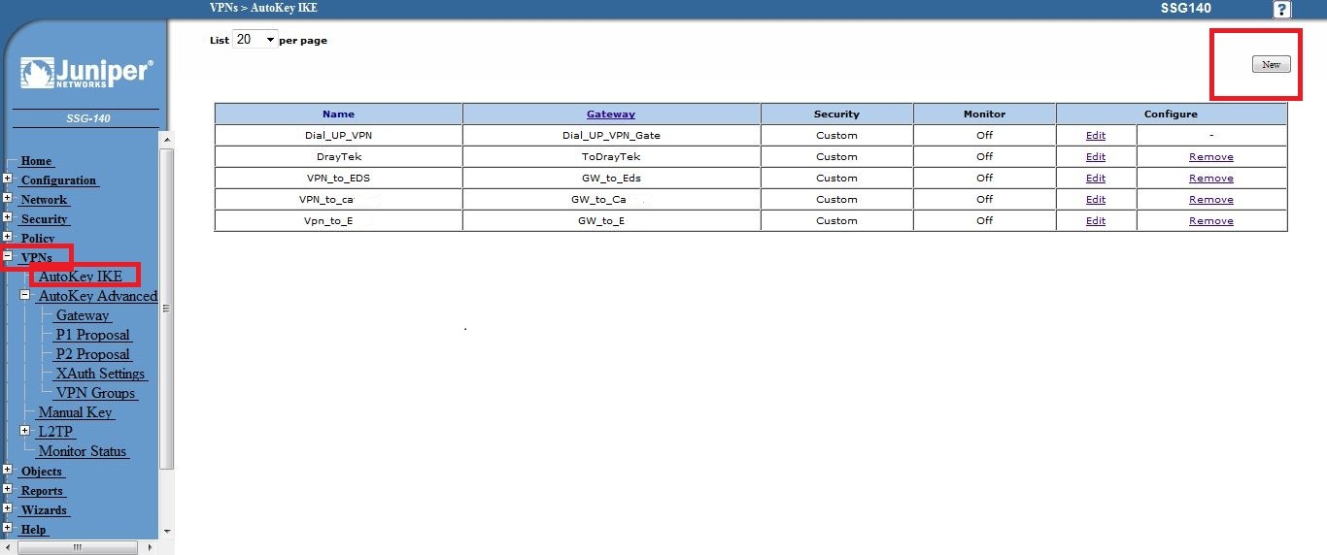This screenshot has height=555, width=1327.
Task: Click the Juniper Networks logo
Action: (x=85, y=74)
